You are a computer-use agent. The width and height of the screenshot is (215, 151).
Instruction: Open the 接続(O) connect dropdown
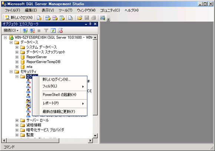click(x=11, y=30)
